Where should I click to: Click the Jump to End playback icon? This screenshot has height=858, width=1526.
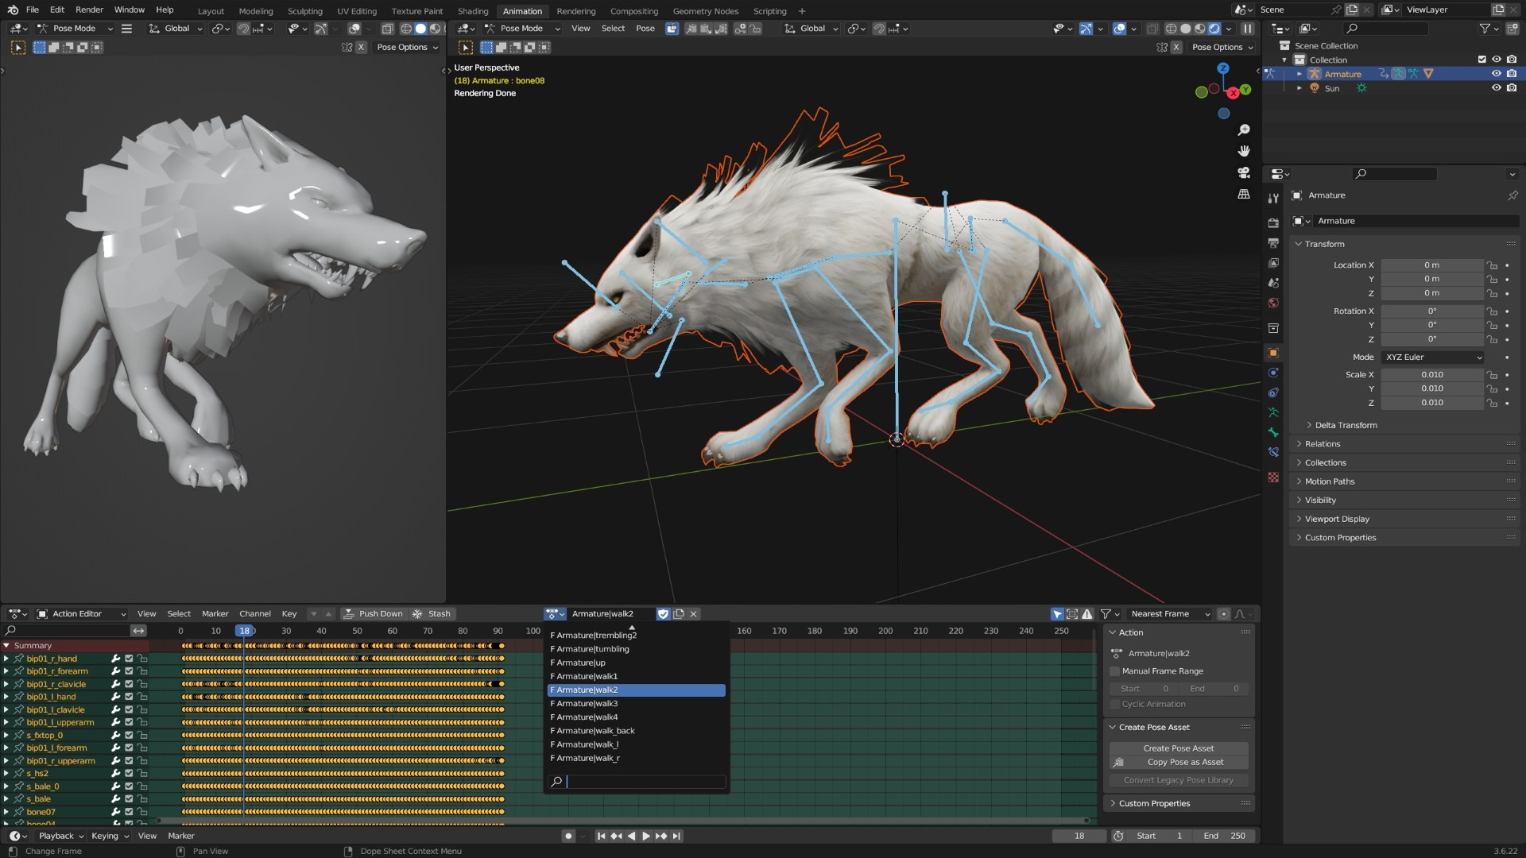(676, 836)
